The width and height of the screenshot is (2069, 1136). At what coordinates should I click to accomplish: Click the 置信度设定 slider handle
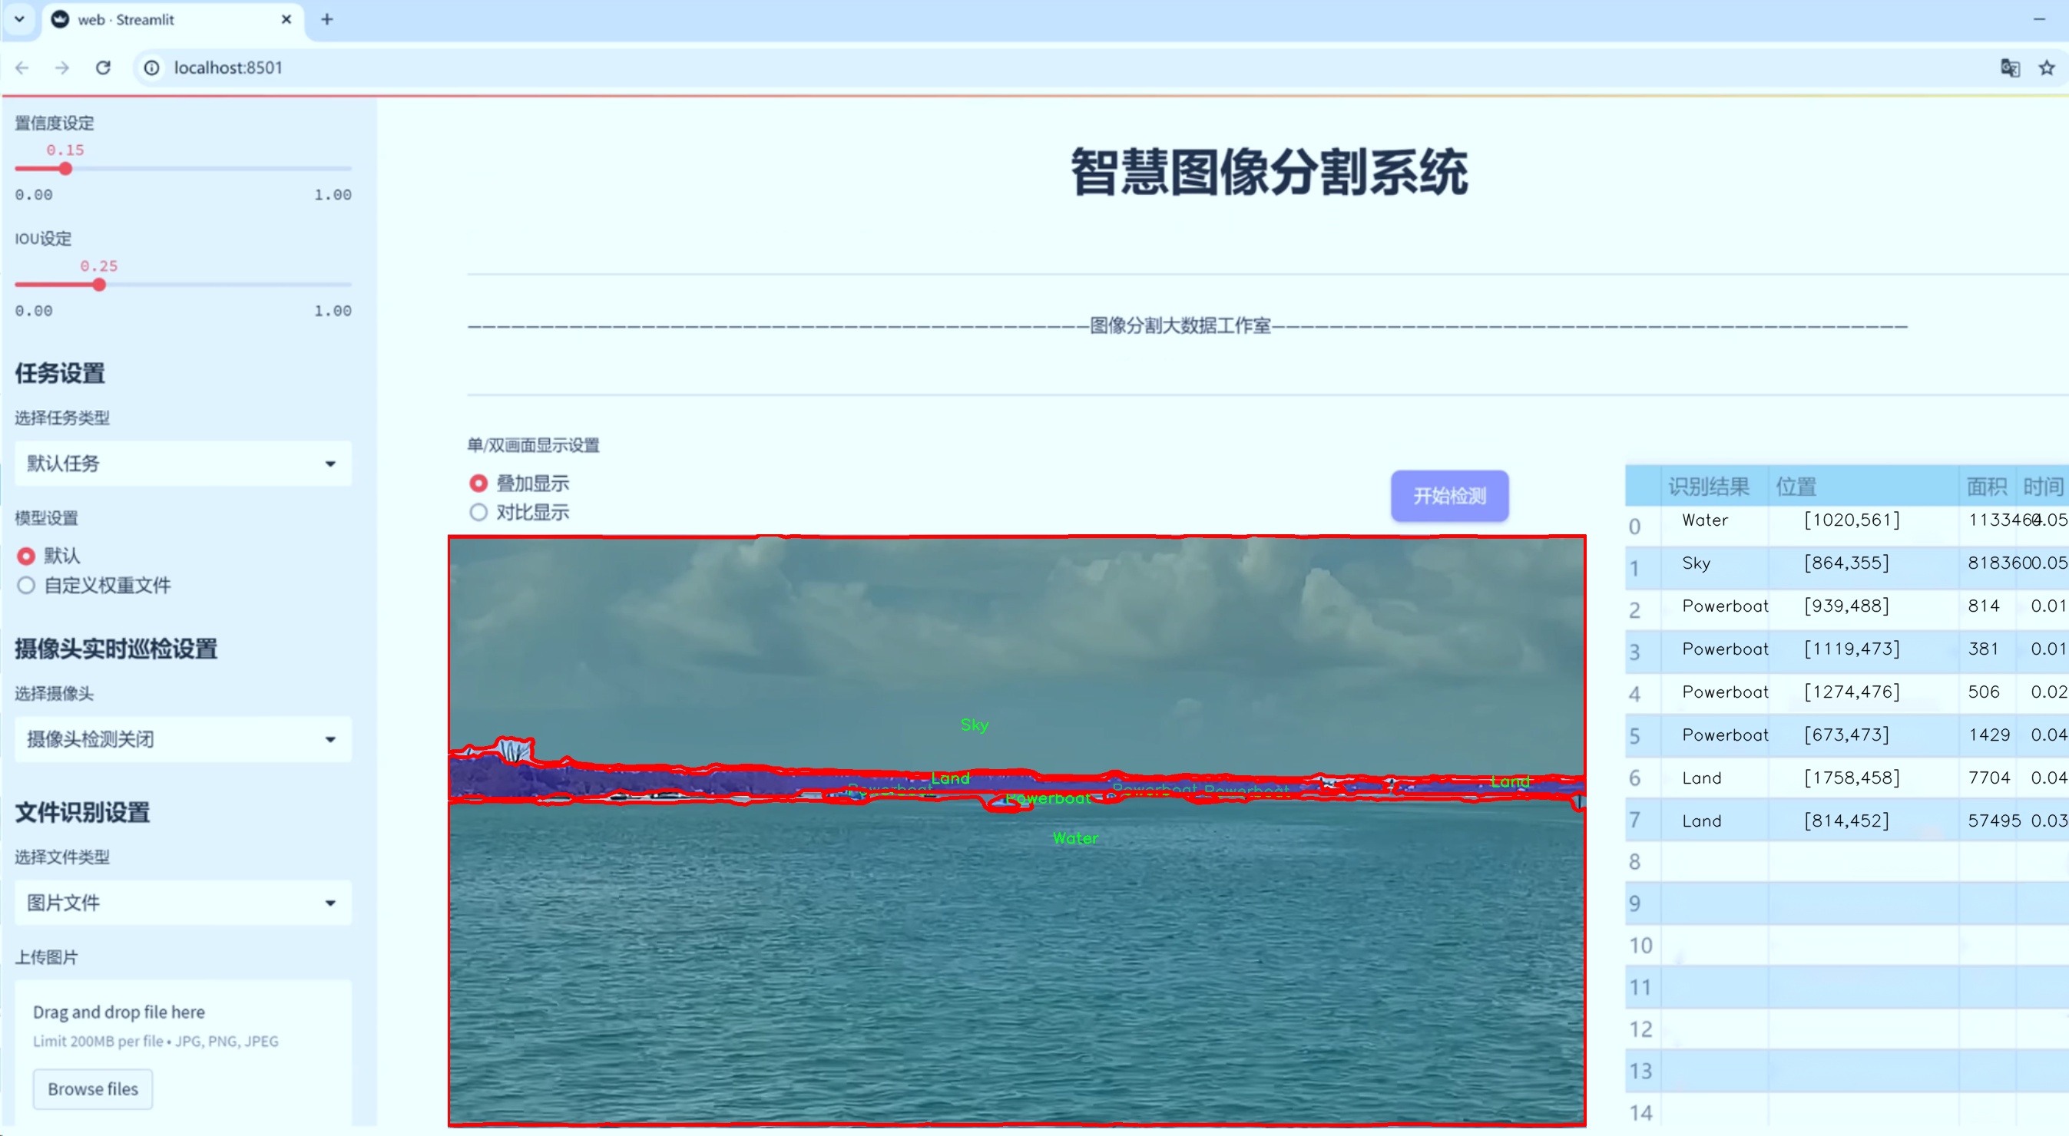coord(66,169)
